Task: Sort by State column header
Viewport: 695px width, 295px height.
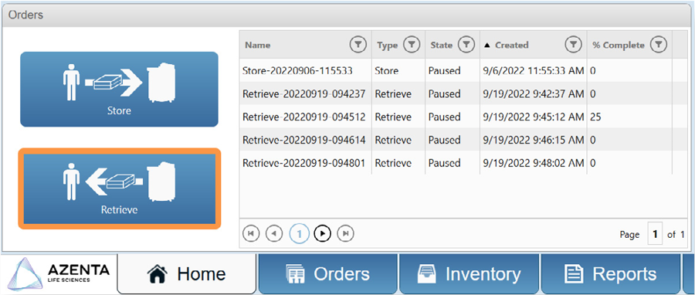Action: click(442, 46)
